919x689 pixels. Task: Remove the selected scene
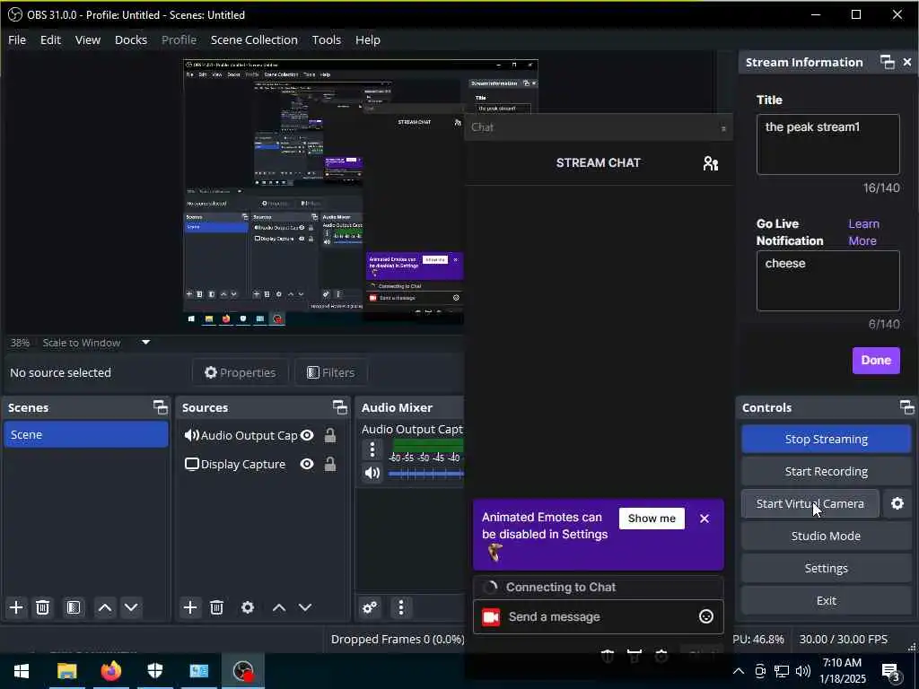click(43, 607)
